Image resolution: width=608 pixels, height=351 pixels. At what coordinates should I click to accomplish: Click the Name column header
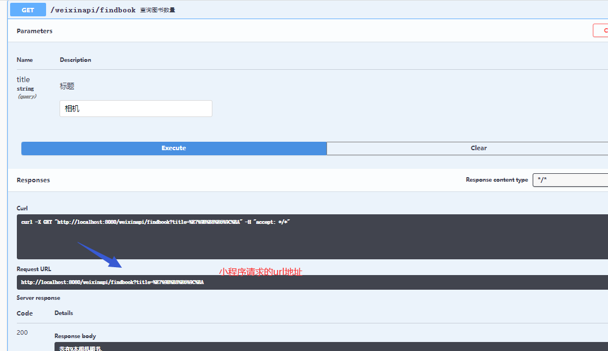point(25,60)
